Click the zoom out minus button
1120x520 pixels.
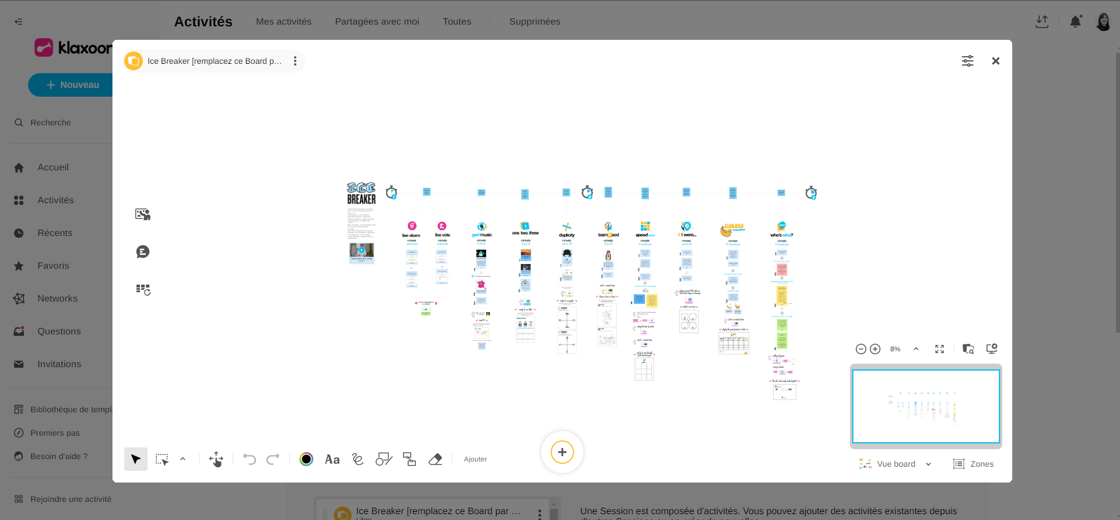[861, 349]
